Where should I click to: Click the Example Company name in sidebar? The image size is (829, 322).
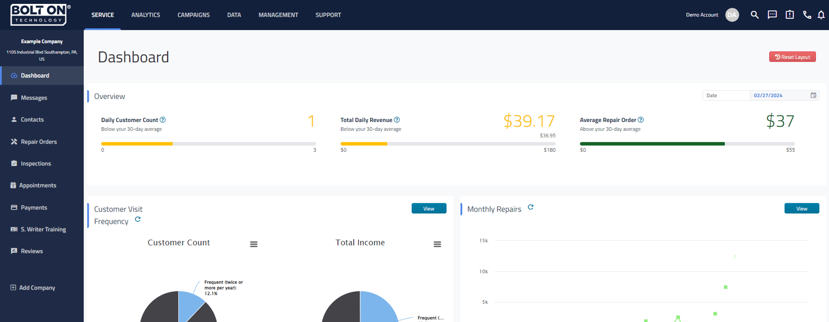42,41
